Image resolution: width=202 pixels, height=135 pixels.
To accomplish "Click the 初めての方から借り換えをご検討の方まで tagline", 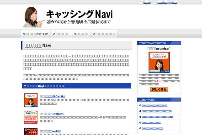I will point(79,22).
